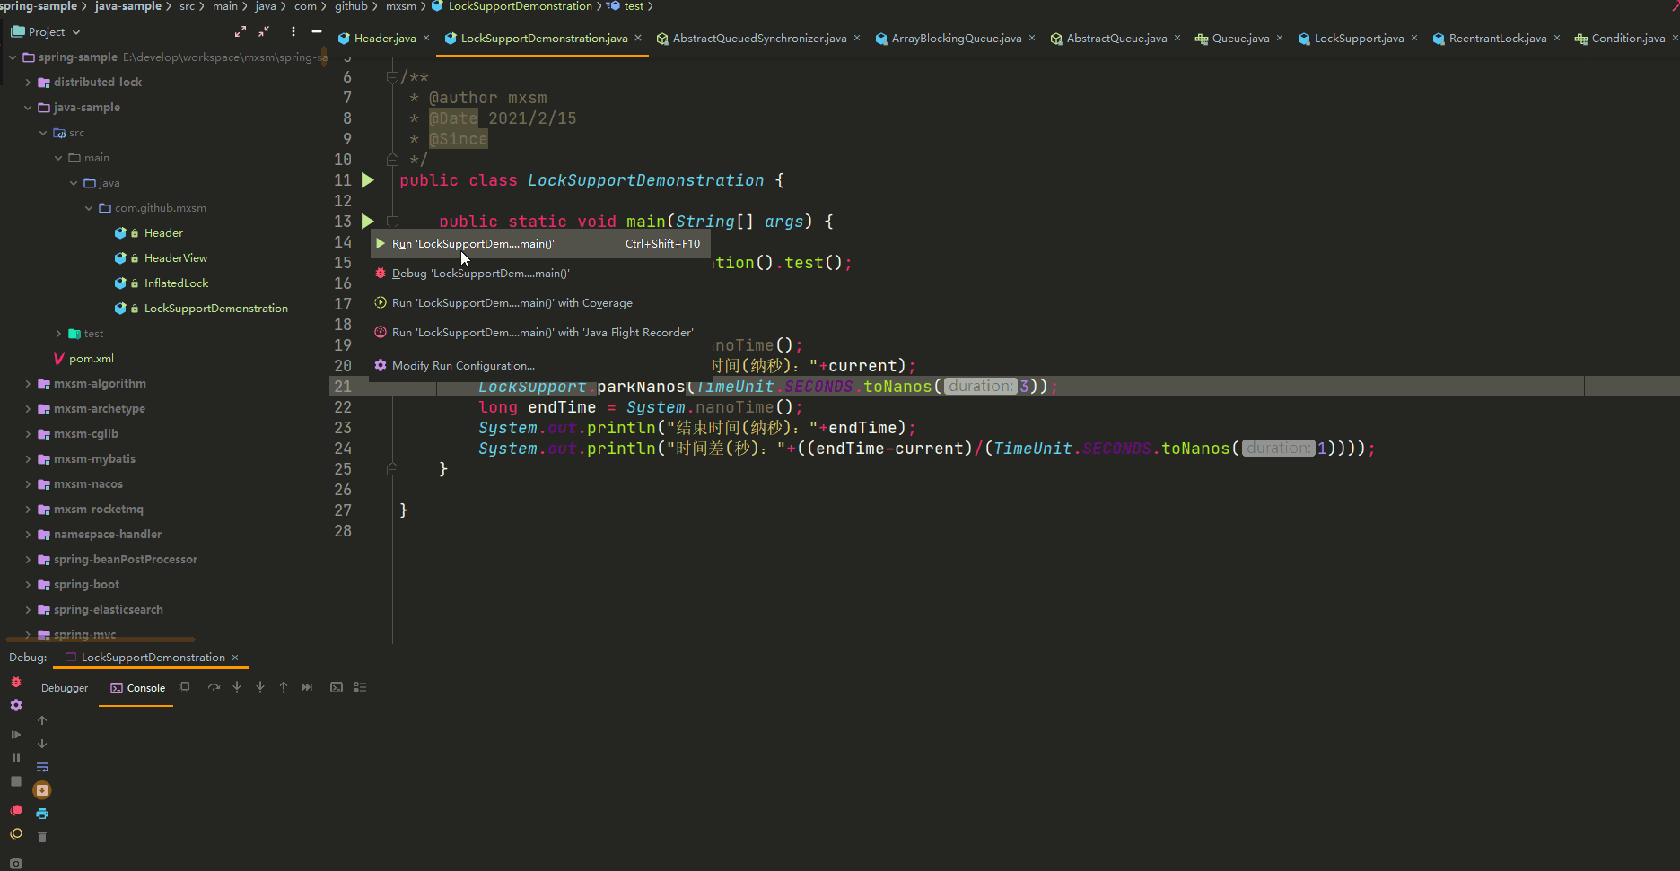
Task: Collapse java-sample module
Action: click(x=28, y=107)
